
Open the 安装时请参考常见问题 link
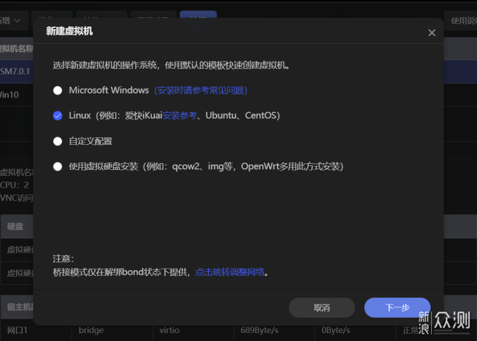click(x=201, y=90)
